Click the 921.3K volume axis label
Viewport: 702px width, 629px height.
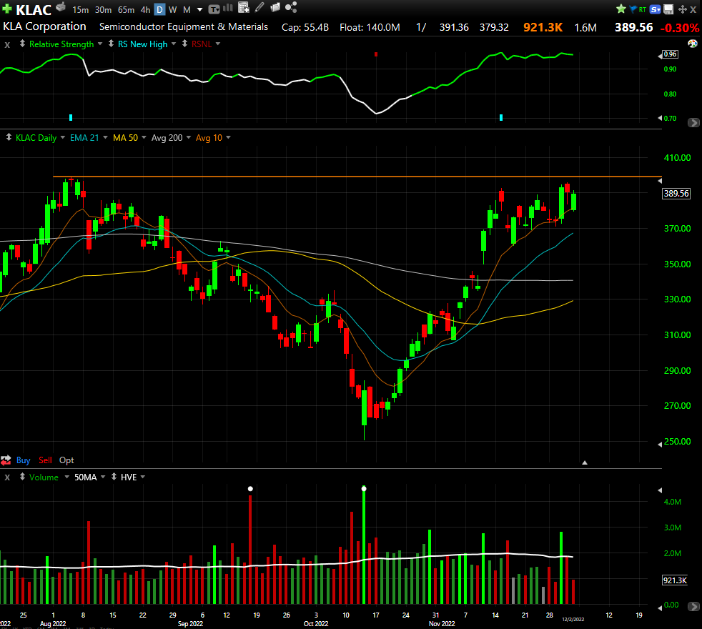click(x=675, y=580)
